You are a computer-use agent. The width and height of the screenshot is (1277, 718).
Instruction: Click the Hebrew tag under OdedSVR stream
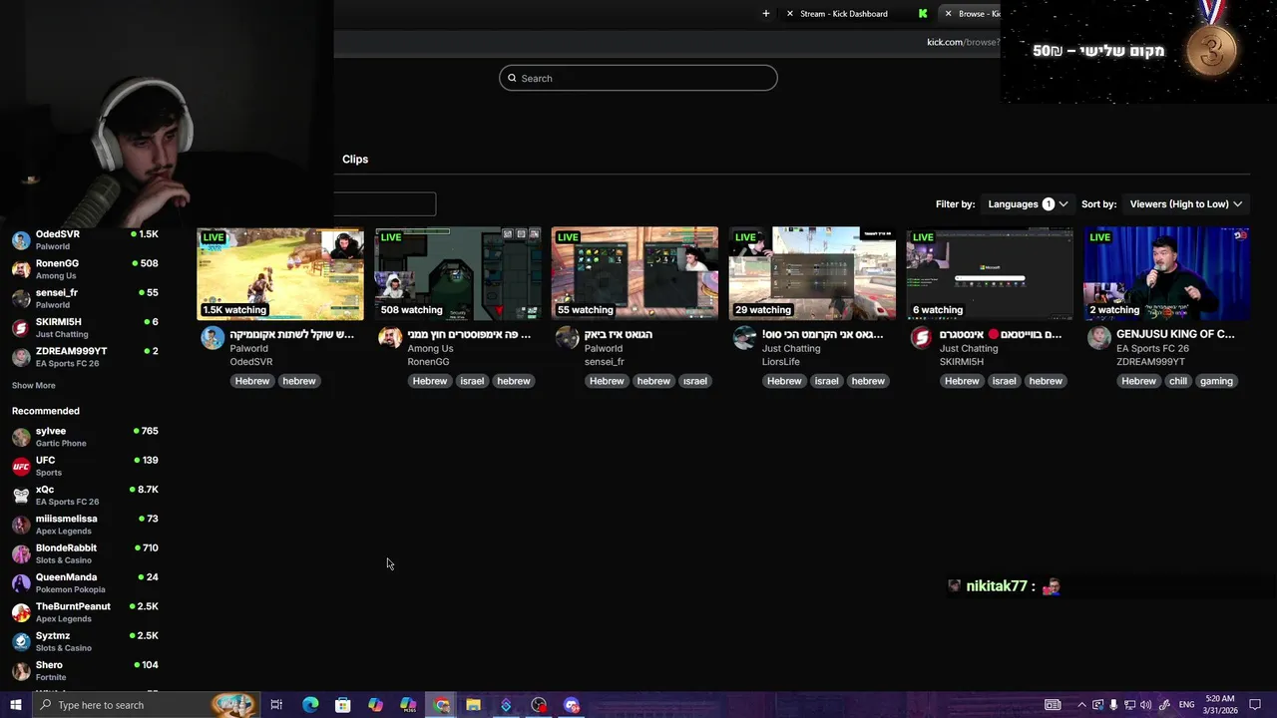tap(252, 381)
